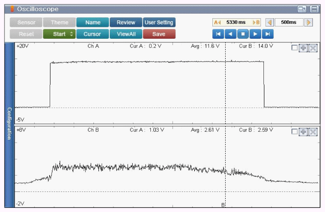Expand the Configuration side panel

click(9, 124)
